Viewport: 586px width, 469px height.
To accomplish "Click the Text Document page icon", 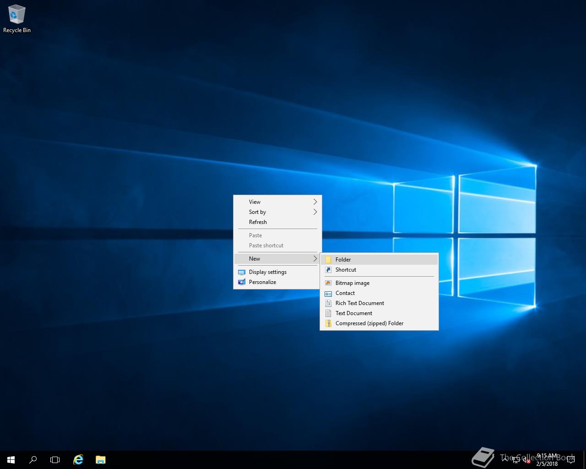I will pos(328,313).
